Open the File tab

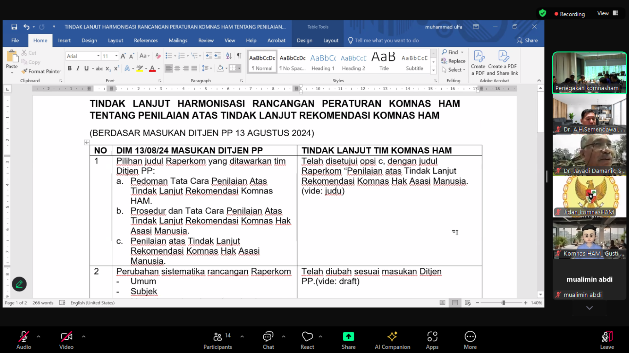point(15,41)
